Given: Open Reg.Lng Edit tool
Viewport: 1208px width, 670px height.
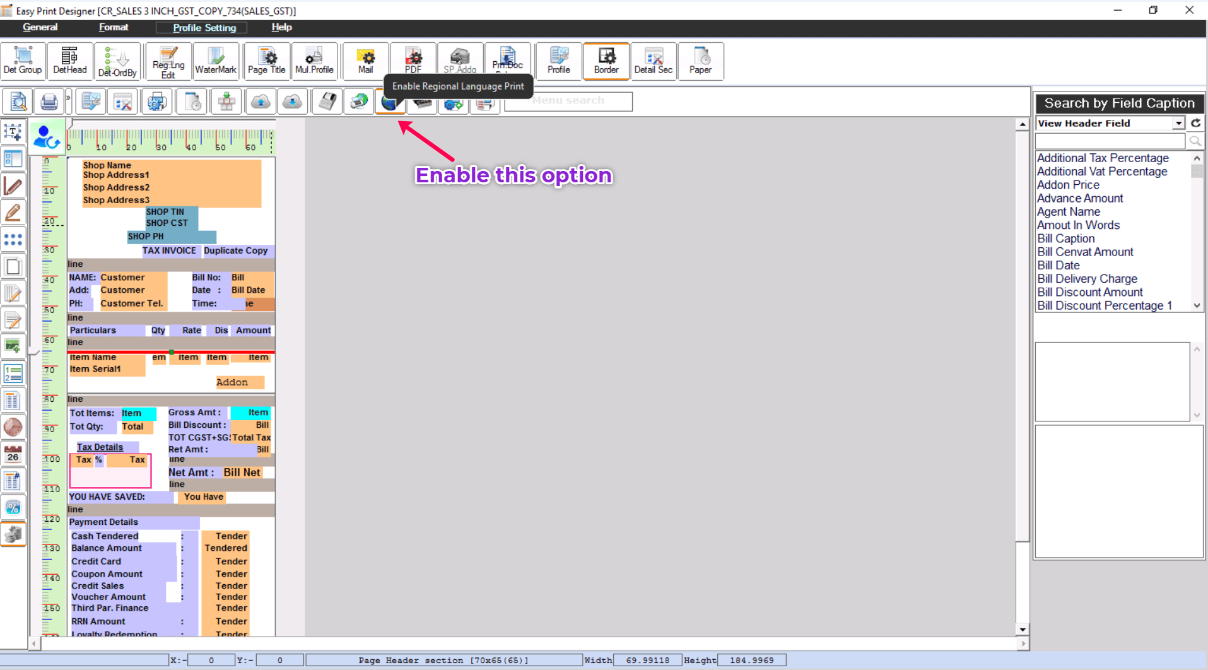Looking at the screenshot, I should click(x=168, y=61).
